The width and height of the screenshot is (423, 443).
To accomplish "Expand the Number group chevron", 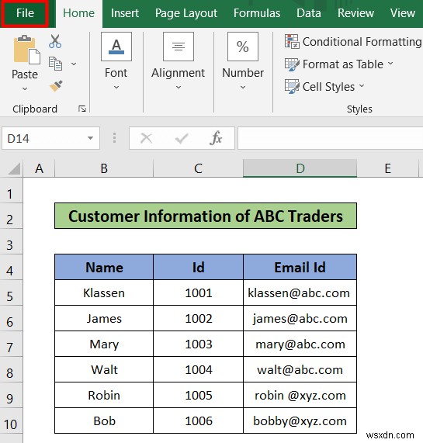I will [x=243, y=88].
